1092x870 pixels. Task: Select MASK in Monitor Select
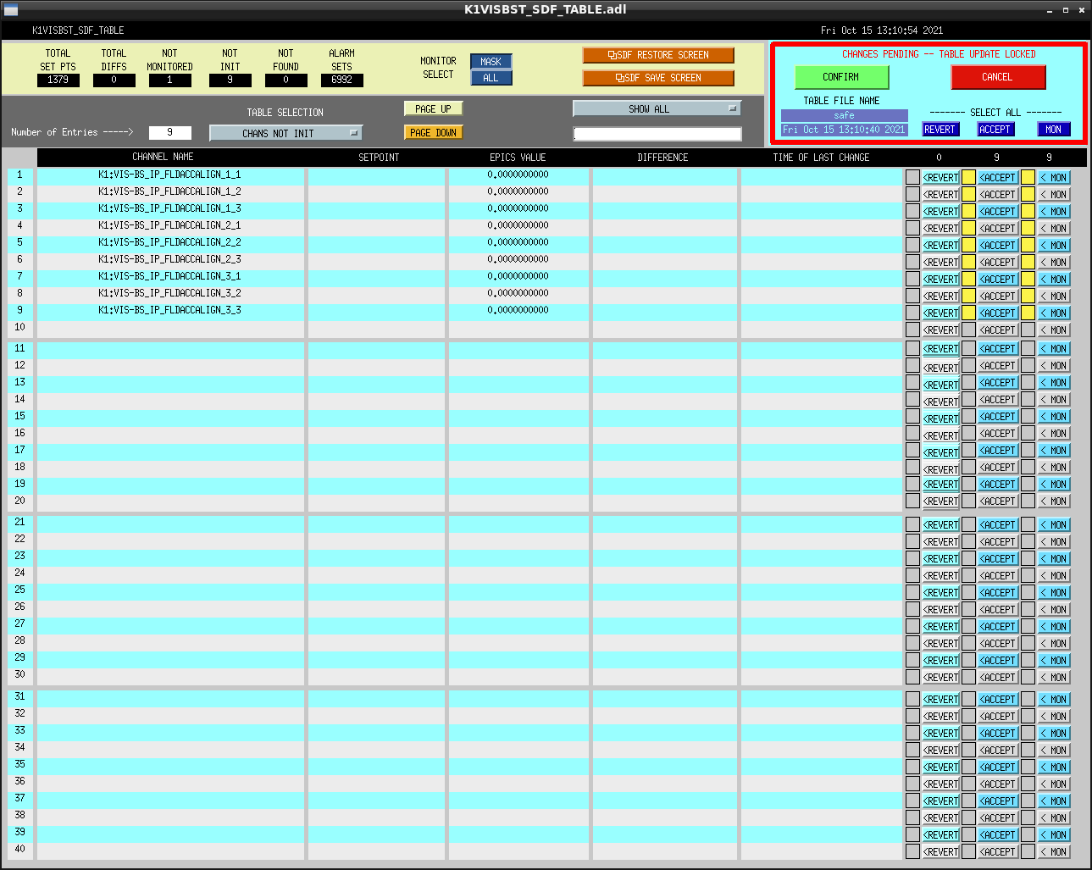point(491,62)
